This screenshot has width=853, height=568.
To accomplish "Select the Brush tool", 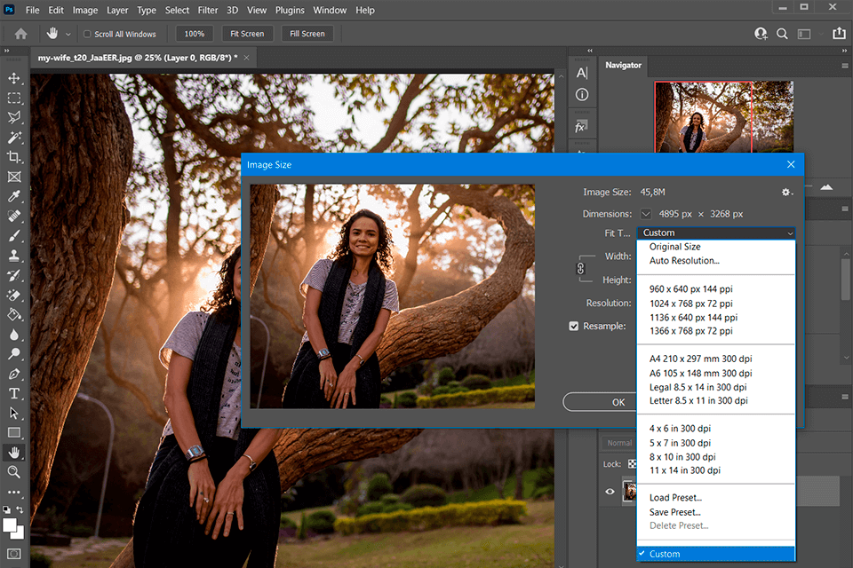I will point(14,235).
